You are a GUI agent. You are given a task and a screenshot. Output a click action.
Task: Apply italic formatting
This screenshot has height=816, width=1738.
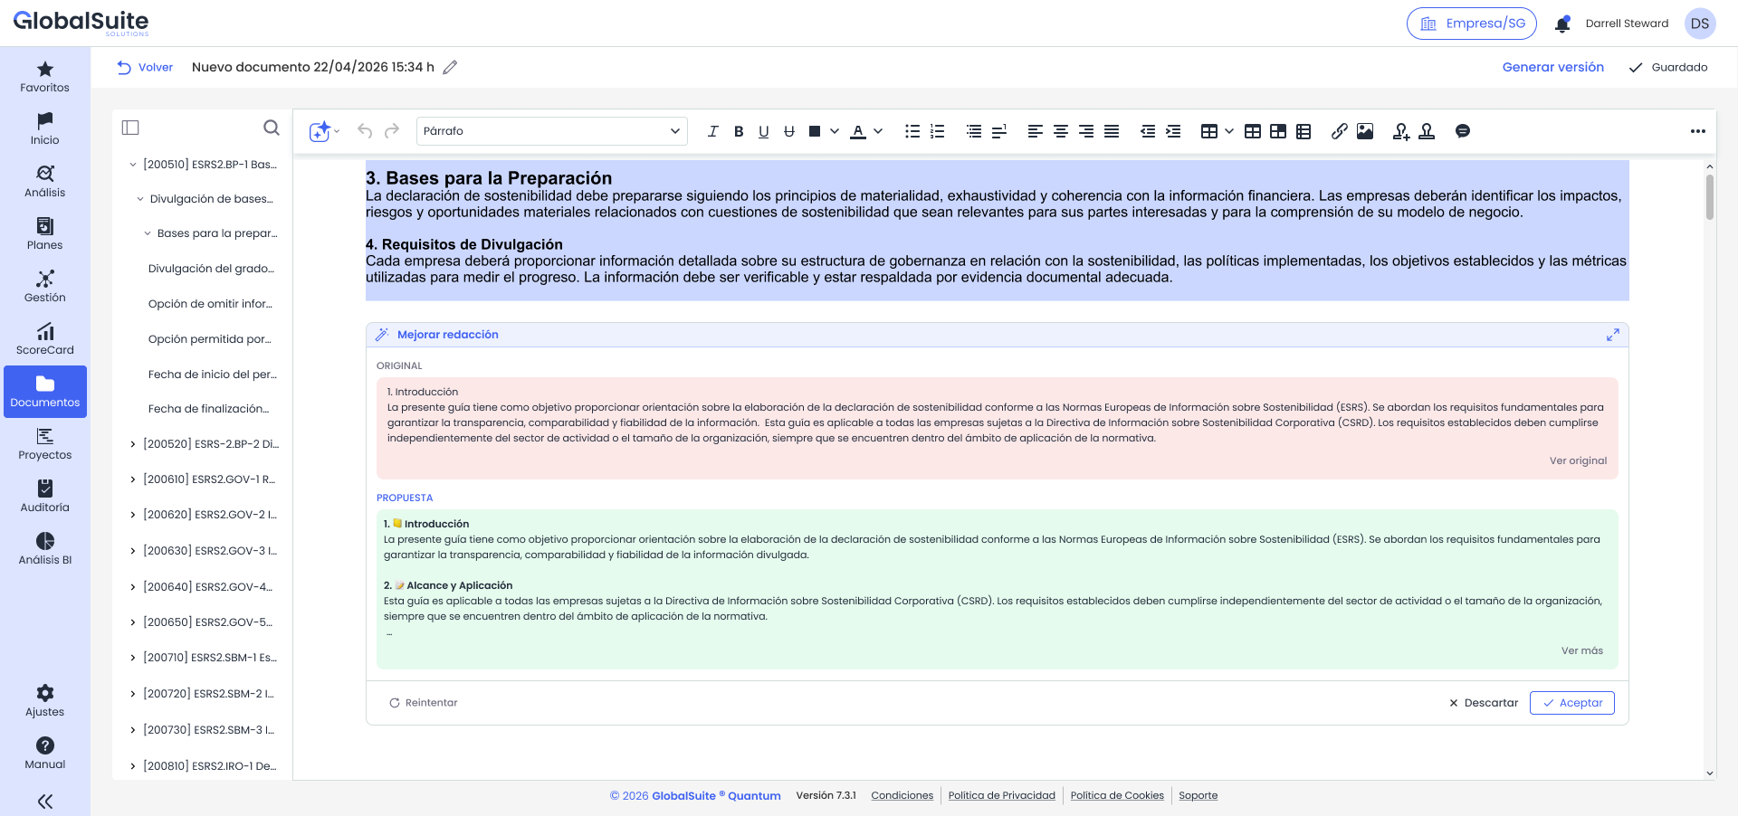(712, 131)
